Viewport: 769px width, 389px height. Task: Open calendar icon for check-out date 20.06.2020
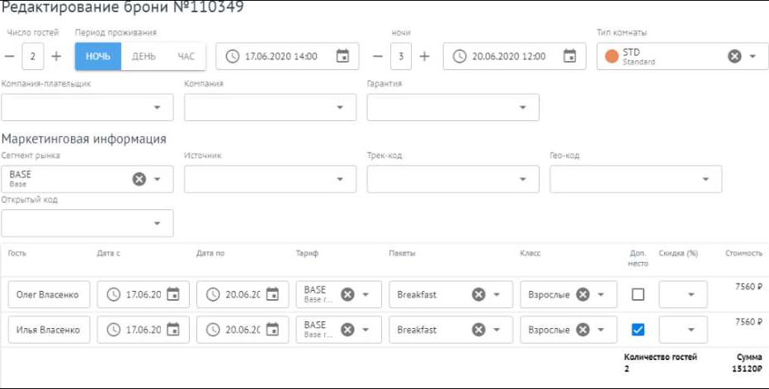click(x=569, y=56)
